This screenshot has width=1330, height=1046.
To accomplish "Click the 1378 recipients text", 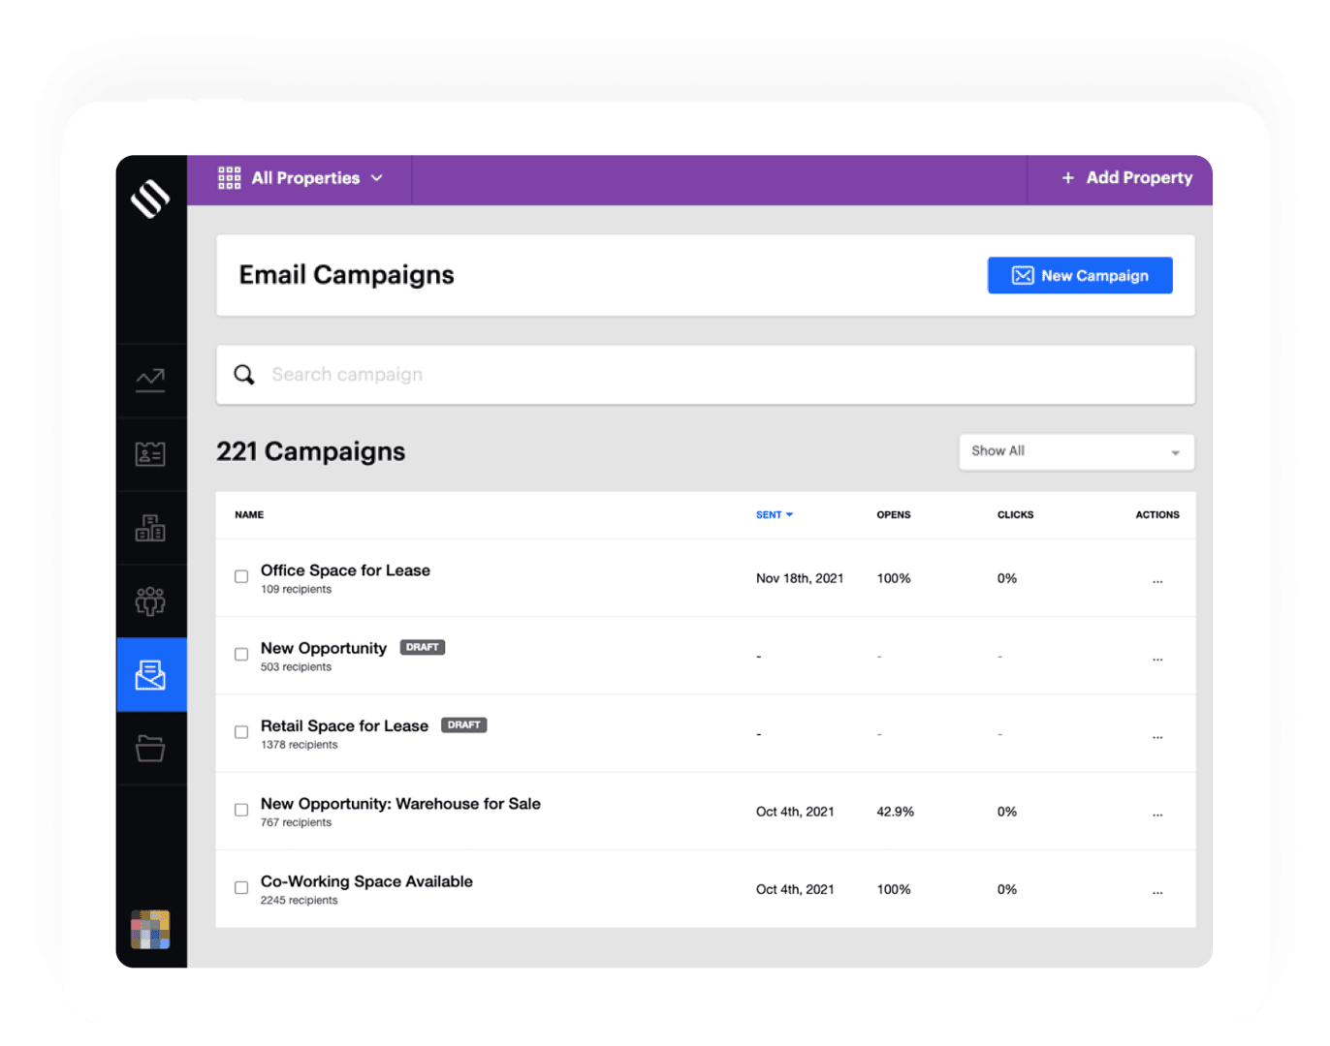I will tap(299, 745).
